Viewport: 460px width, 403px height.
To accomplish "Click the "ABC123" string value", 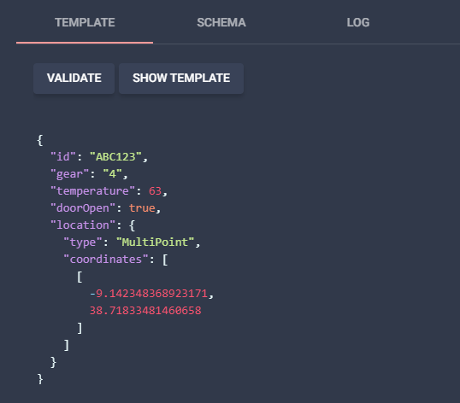I will 115,157.
